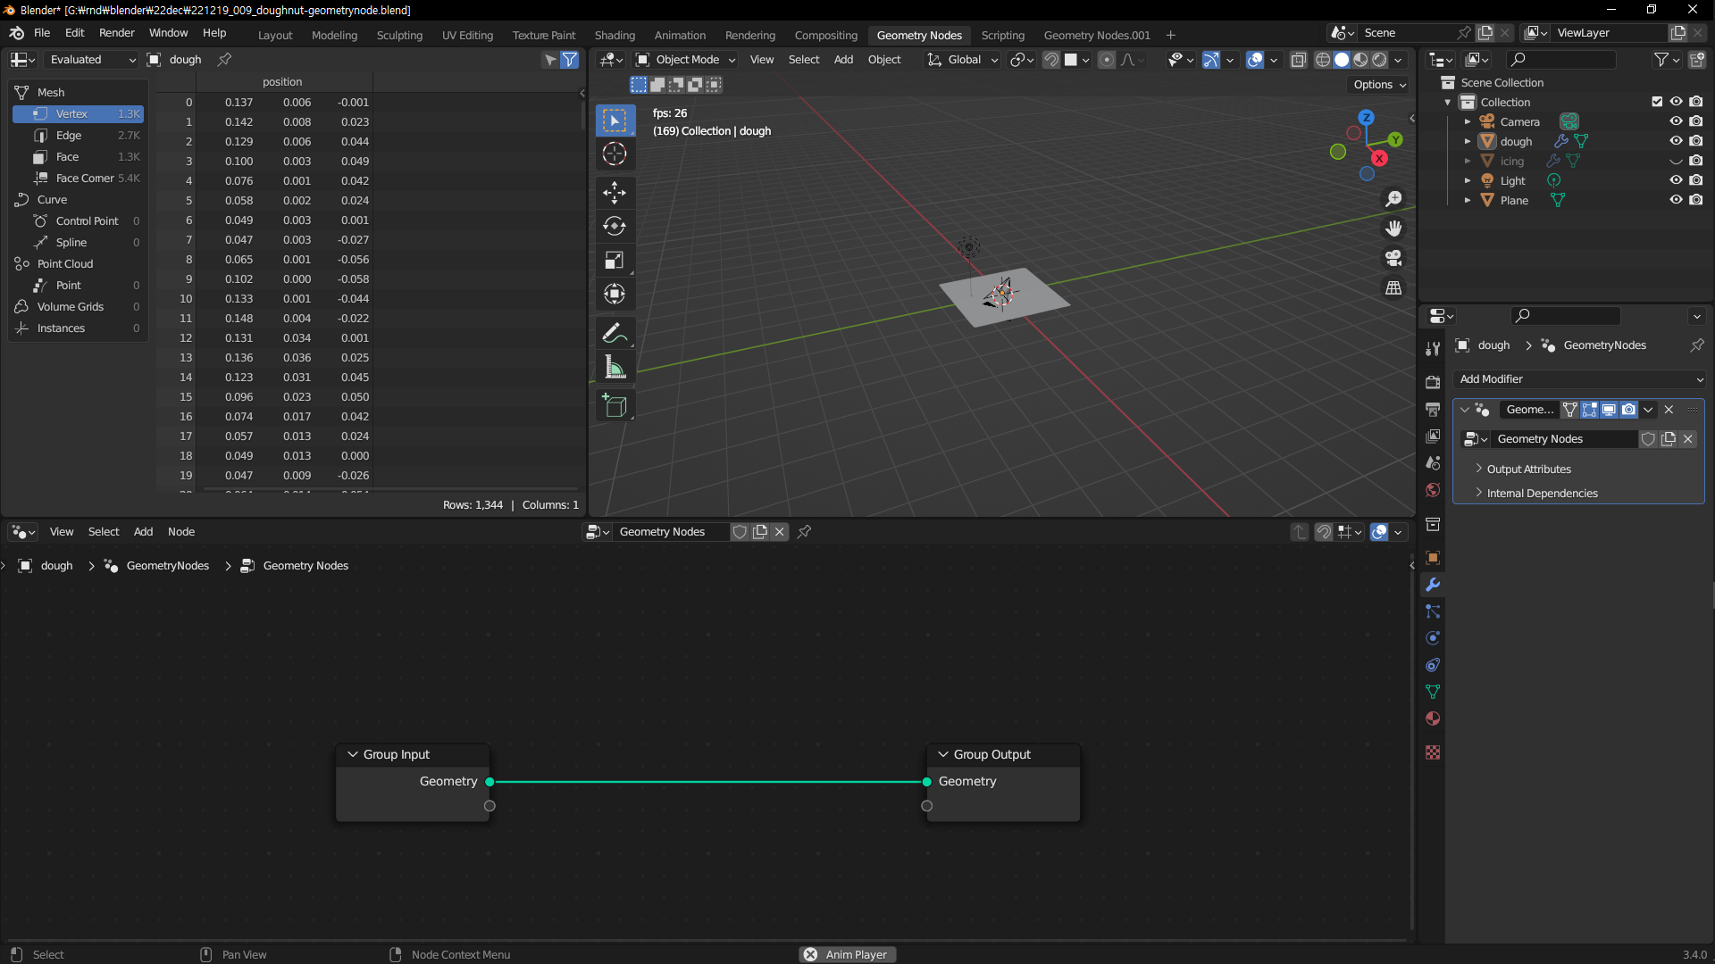Toggle camera view in viewport
1715x964 pixels.
click(x=1393, y=258)
